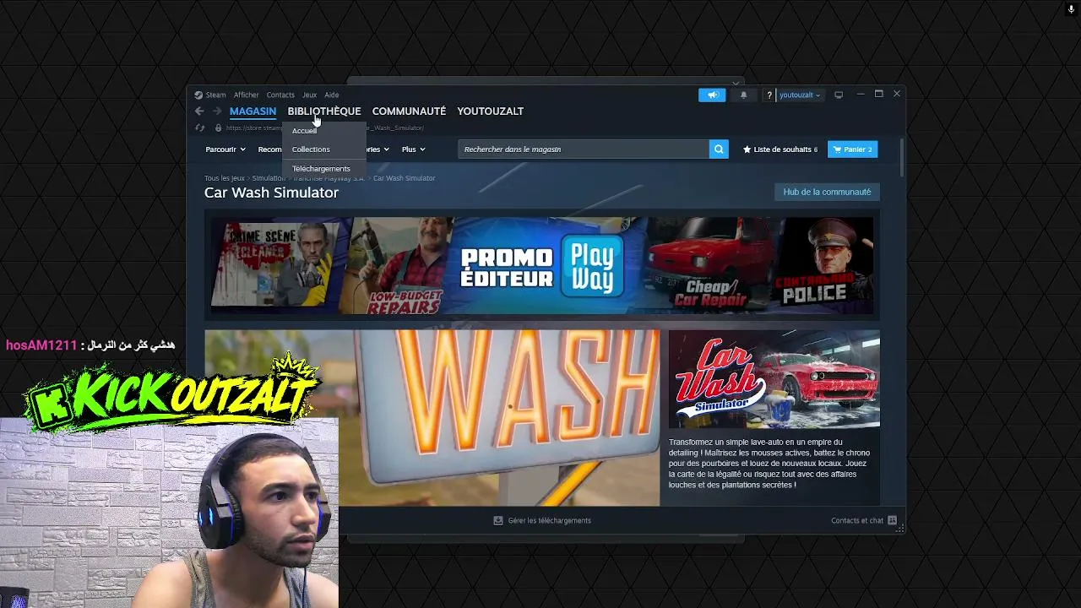The height and width of the screenshot is (608, 1081).
Task: Expand the Parcourir store dropdown
Action: pos(225,149)
